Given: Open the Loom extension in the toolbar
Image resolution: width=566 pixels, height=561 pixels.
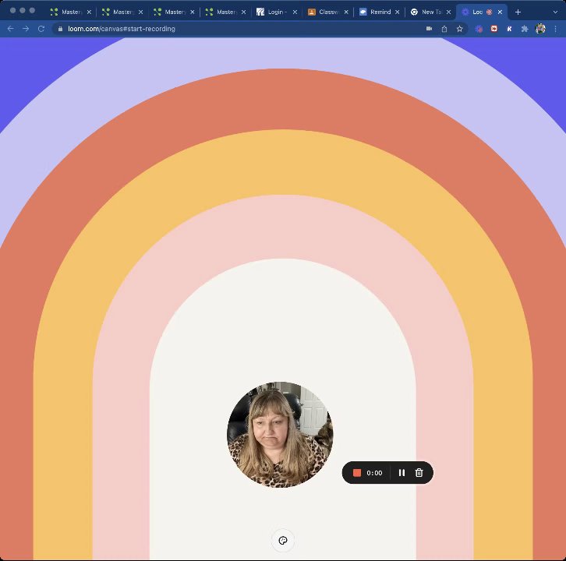Looking at the screenshot, I should [x=479, y=29].
